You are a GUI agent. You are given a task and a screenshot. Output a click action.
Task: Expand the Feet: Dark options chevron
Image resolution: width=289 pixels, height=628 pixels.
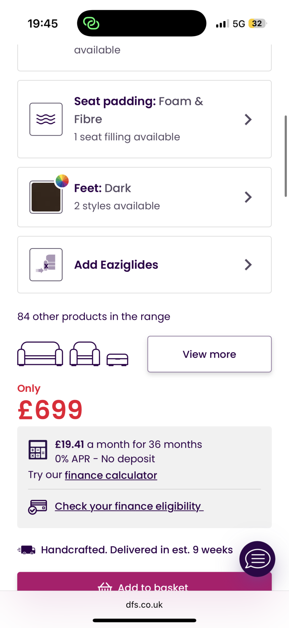248,197
